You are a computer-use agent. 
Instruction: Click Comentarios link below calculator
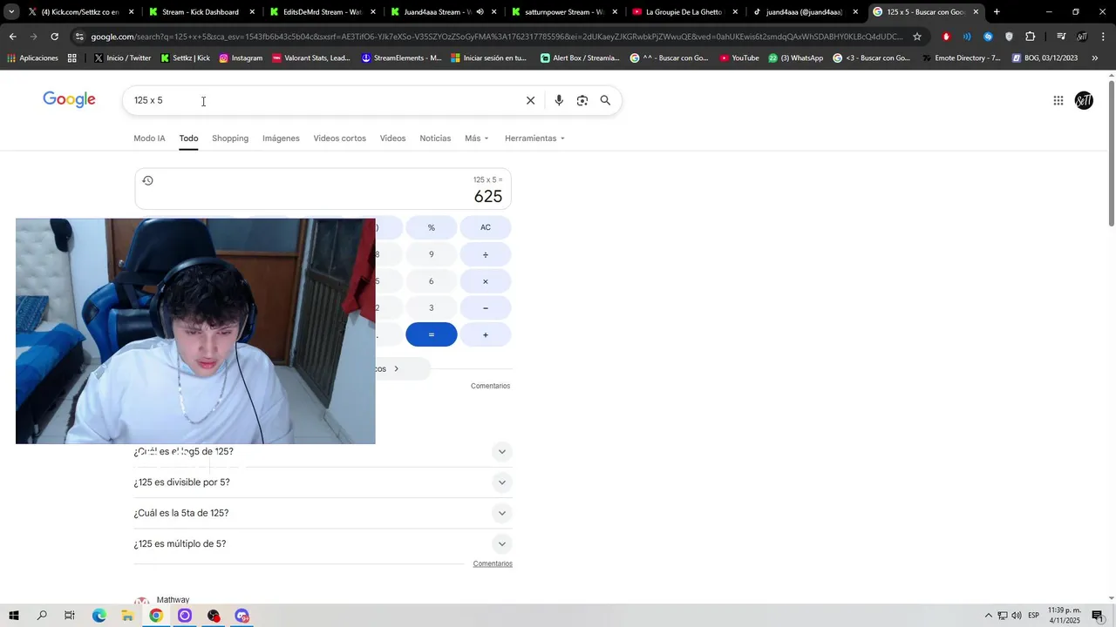(x=490, y=386)
